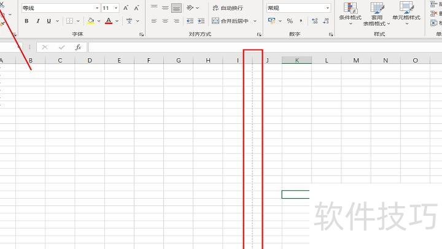Screen dimensions: 442x249
Task: Open fill color dropdown arrow
Action: (99, 21)
